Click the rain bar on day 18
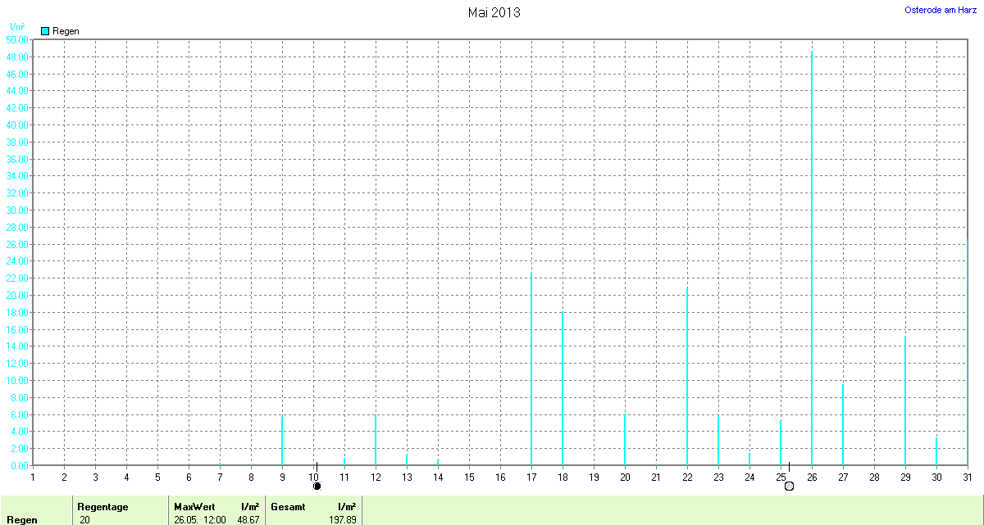The width and height of the screenshot is (984, 525). tap(563, 388)
